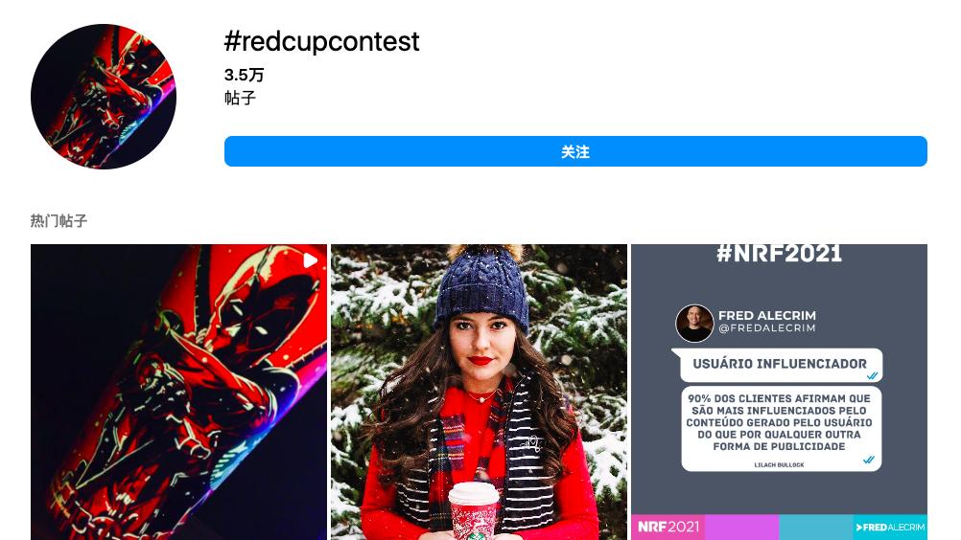Click the 3.5万 post count
The height and width of the screenshot is (540, 961).
click(x=244, y=76)
